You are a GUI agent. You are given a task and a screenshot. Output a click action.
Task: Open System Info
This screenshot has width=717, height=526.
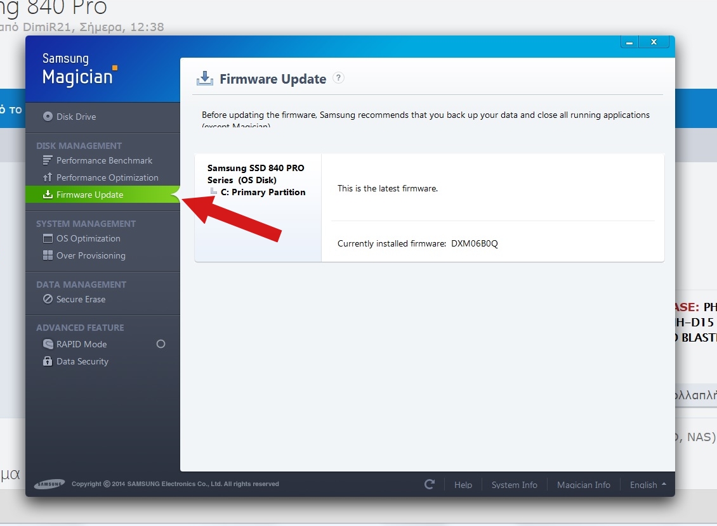(x=515, y=485)
